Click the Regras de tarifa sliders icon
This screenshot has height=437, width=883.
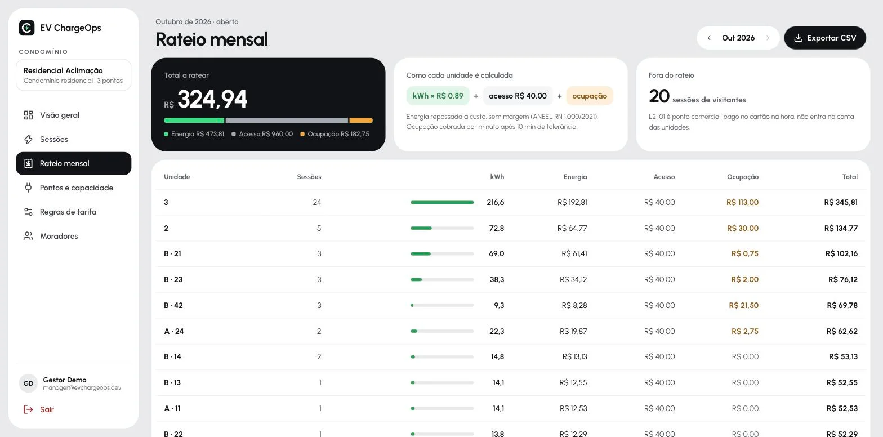[28, 212]
